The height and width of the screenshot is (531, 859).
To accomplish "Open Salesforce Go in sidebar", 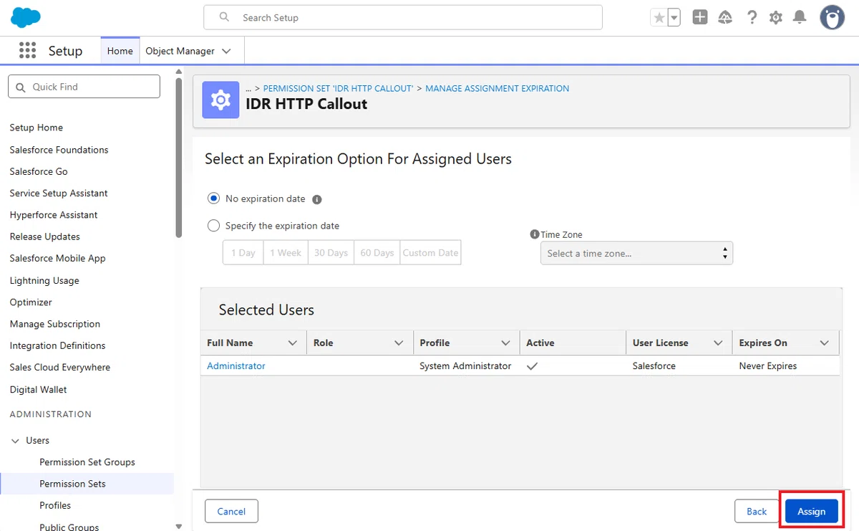I will pyautogui.click(x=39, y=171).
